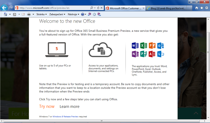
Task: Click the Excel application icon
Action: 144,46
